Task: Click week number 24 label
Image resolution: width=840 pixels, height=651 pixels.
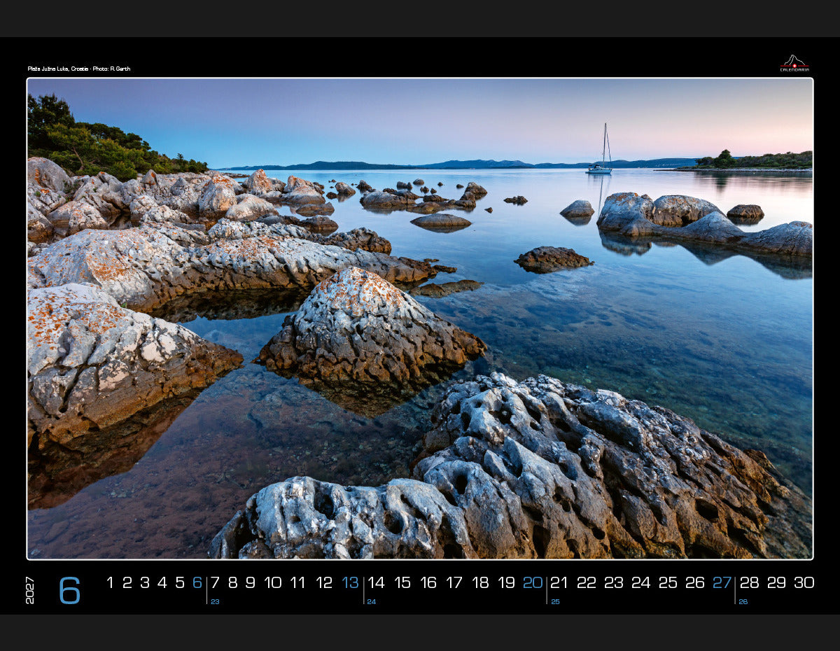Action: [x=372, y=601]
